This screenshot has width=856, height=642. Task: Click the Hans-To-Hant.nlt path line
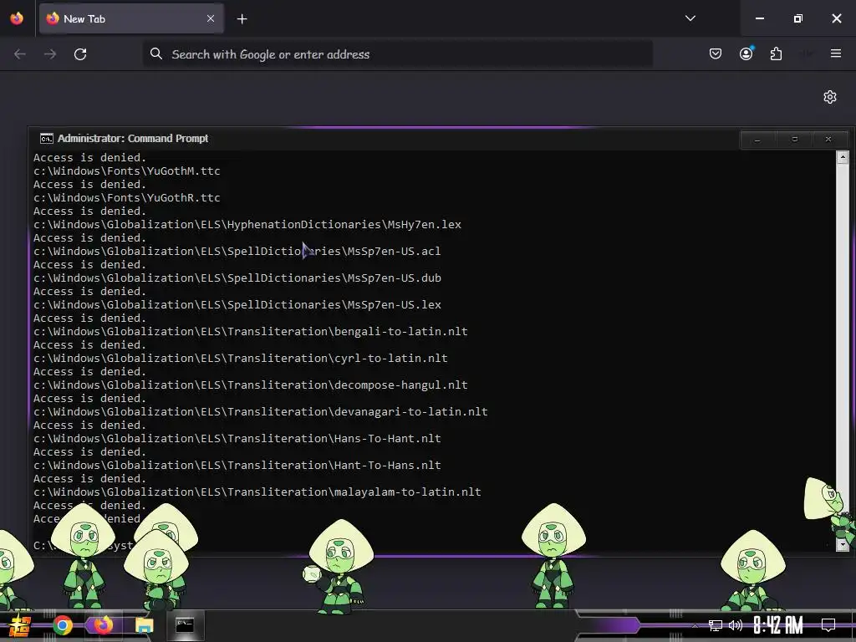pos(237,438)
